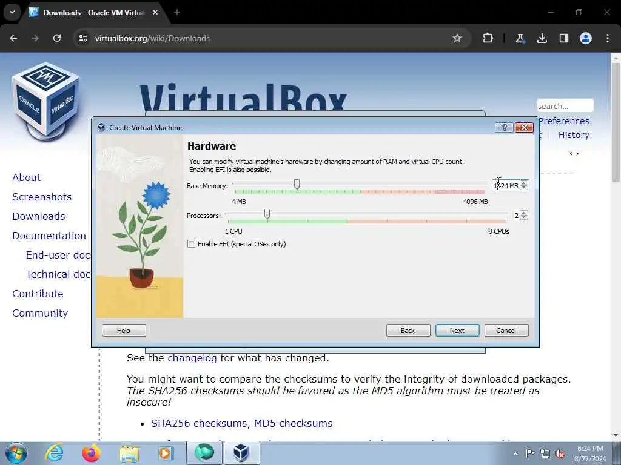
Task: Click the muted volume tray icon
Action: click(560, 453)
